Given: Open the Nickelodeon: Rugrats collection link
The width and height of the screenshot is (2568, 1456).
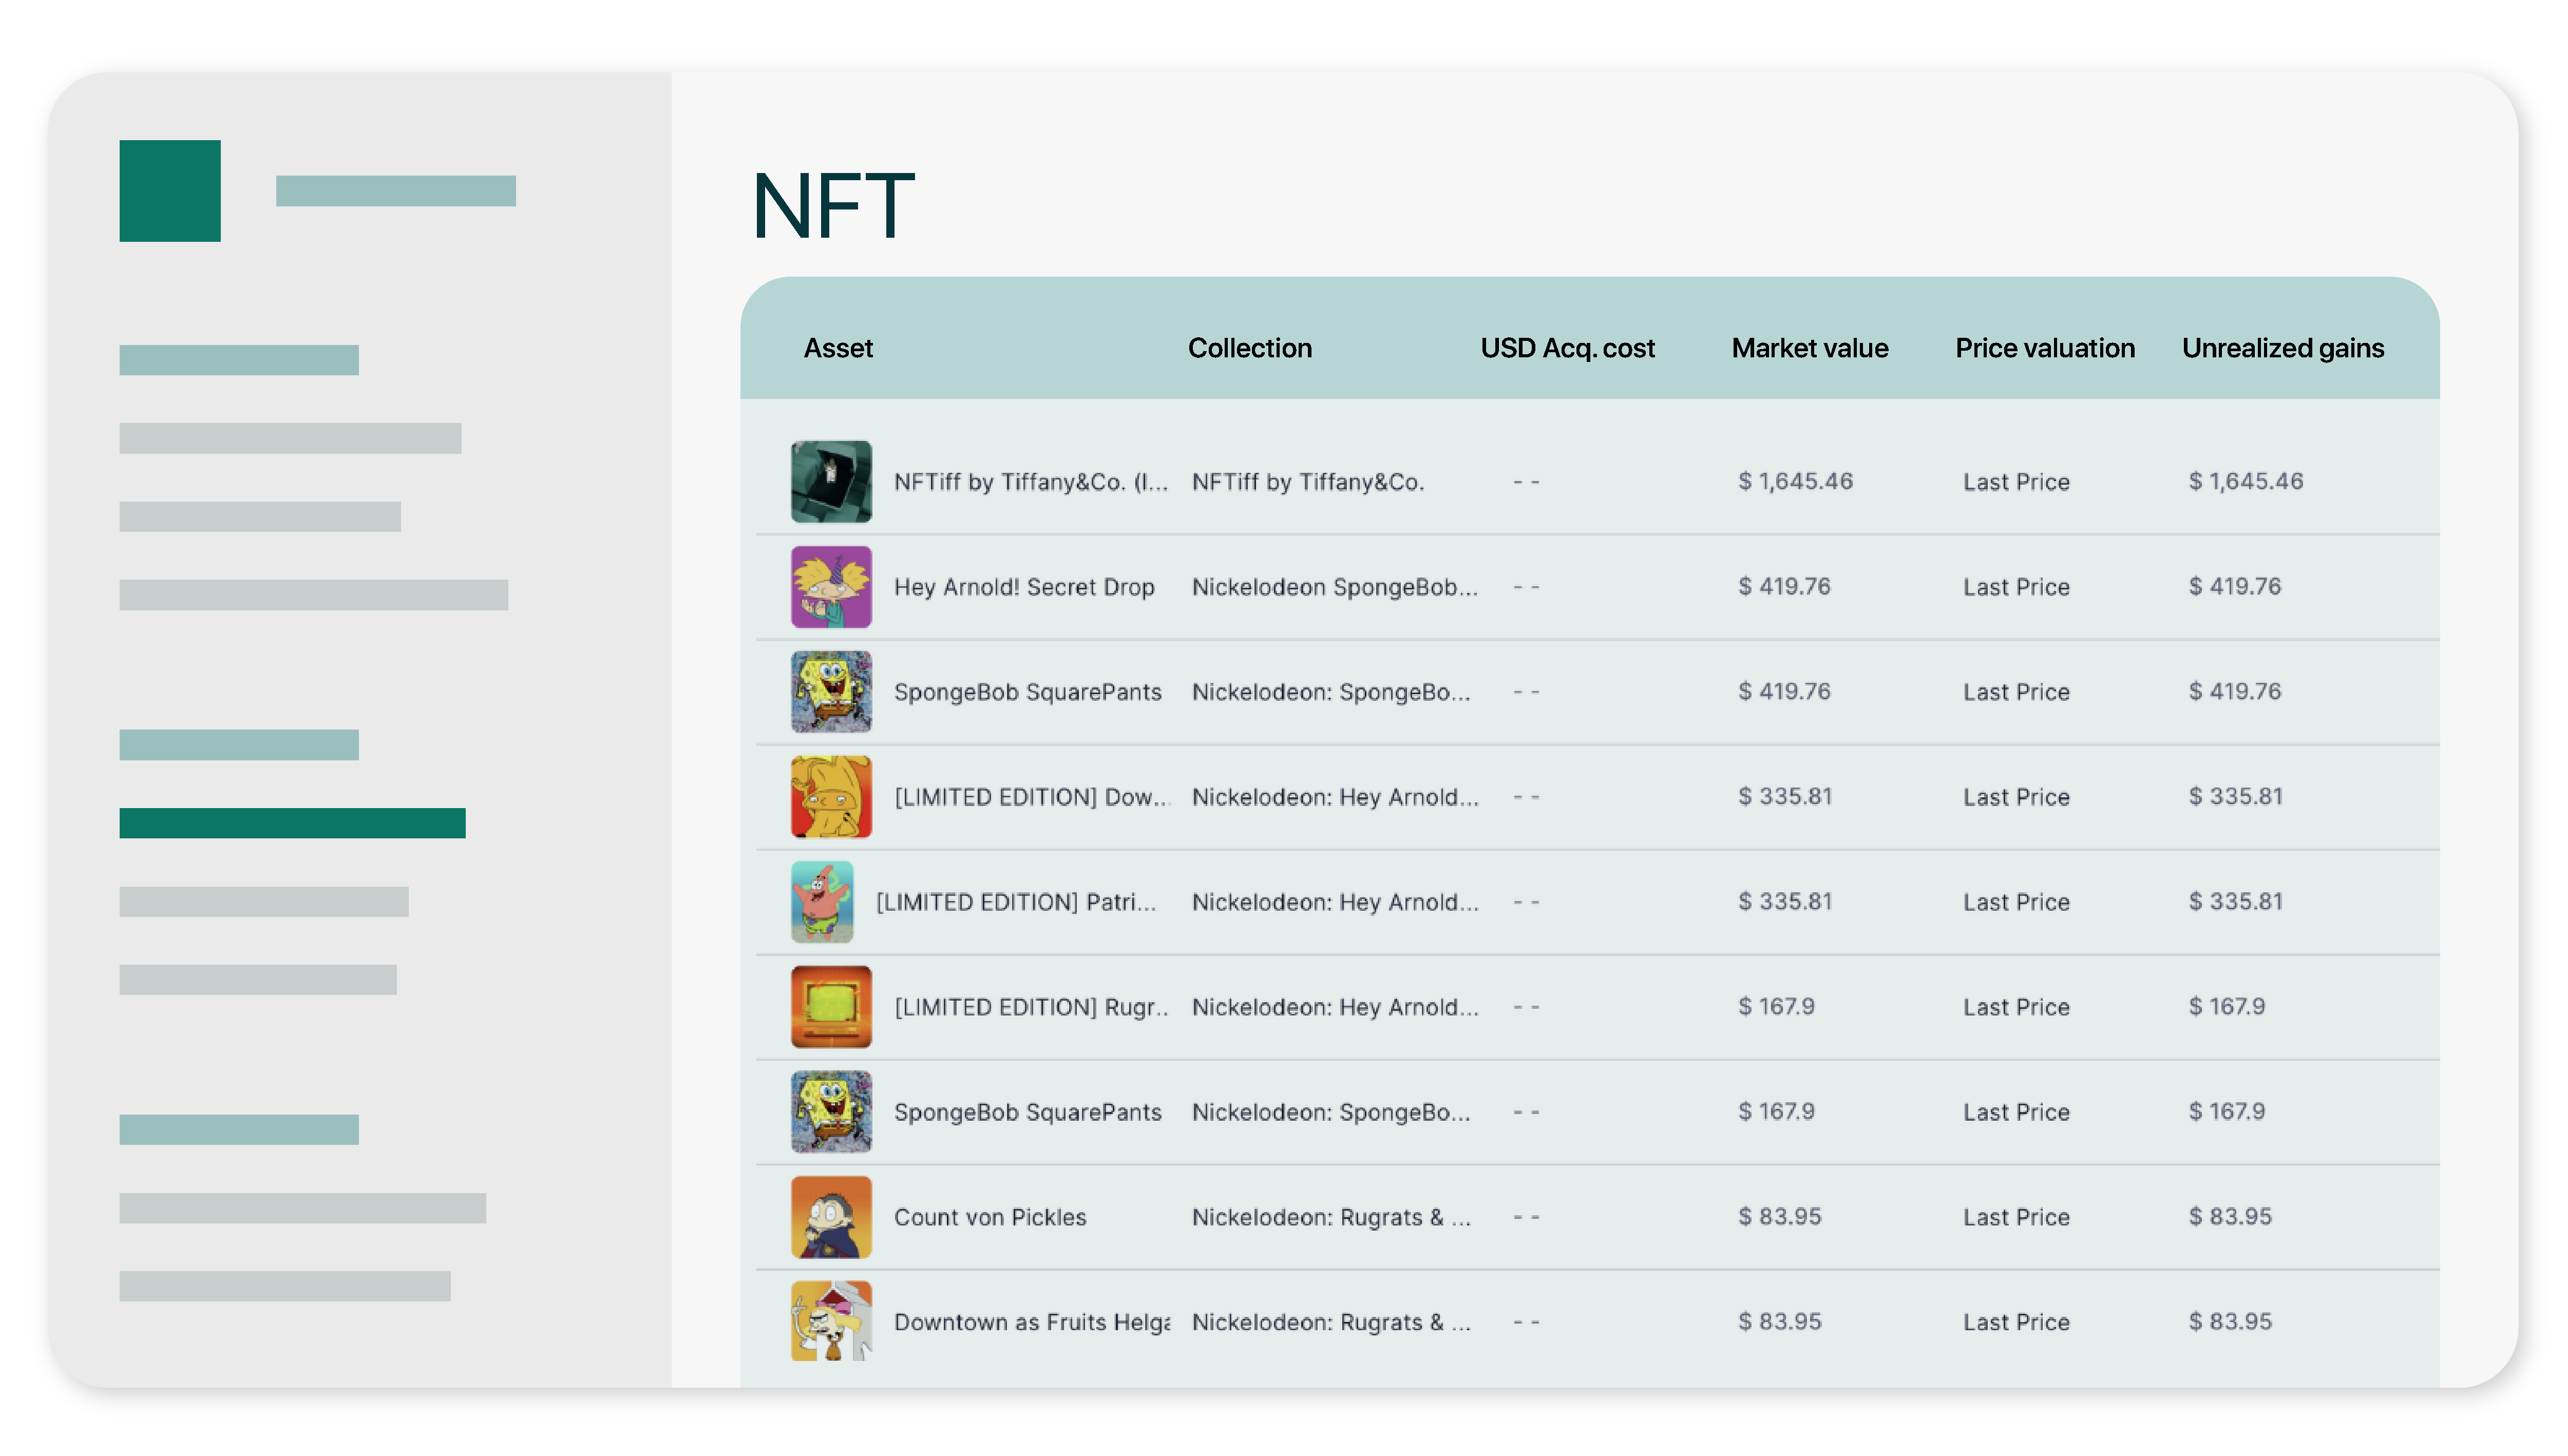Looking at the screenshot, I should pos(1330,1216).
